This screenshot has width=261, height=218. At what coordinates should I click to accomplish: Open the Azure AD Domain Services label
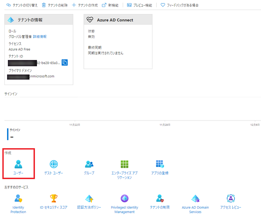click(x=195, y=209)
